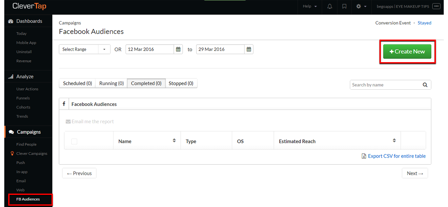Click the search magnifier icon

pos(425,85)
